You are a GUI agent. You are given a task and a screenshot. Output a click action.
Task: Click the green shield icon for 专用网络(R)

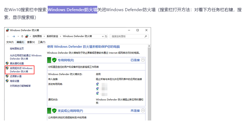point(54,60)
